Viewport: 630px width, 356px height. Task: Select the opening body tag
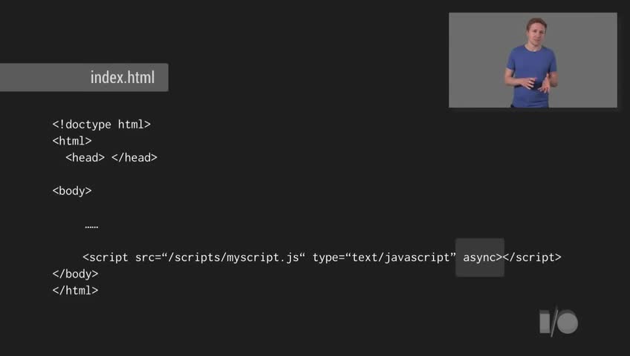pos(72,191)
